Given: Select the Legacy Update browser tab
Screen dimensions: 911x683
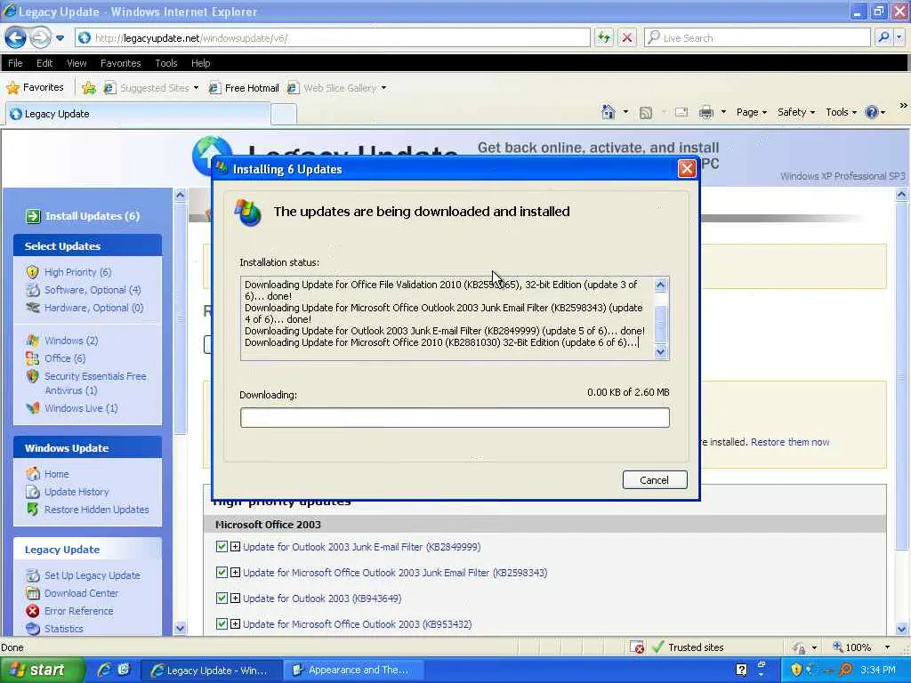Looking at the screenshot, I should [x=137, y=114].
